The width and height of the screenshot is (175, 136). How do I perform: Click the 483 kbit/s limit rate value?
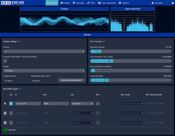168,76
